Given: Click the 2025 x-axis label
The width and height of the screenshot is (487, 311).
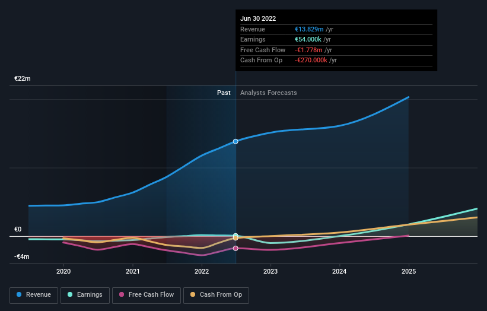Looking at the screenshot, I should coord(409,271).
